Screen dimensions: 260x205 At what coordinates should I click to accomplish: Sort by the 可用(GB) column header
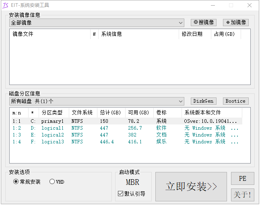point(139,112)
